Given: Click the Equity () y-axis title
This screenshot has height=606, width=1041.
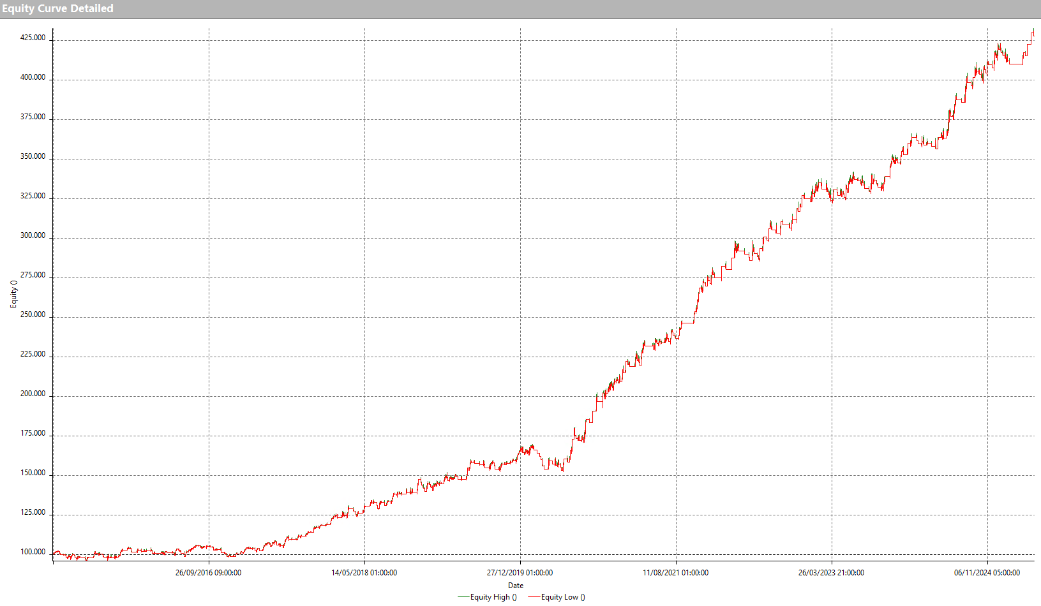Looking at the screenshot, I should pos(13,294).
